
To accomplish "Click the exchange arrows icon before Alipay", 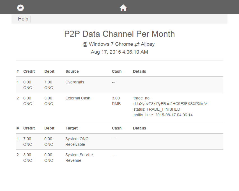I will click(137, 44).
